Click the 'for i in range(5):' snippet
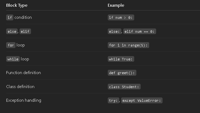 [128, 45]
